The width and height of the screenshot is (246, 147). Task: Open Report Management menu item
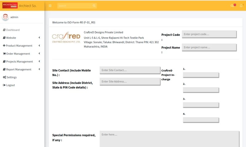pos(19,70)
